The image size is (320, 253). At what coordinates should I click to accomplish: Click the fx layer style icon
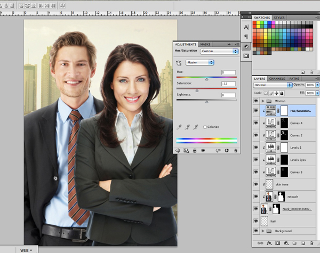270,242
